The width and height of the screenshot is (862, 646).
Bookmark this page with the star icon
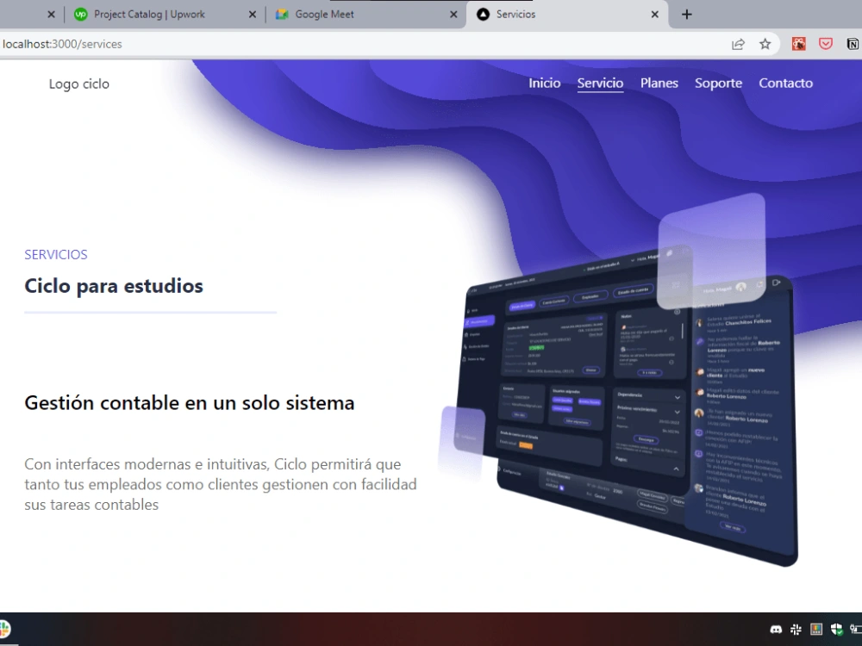click(x=764, y=43)
